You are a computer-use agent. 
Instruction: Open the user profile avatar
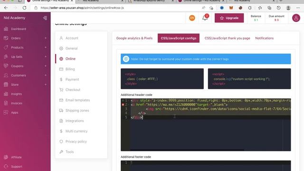[x=296, y=18]
